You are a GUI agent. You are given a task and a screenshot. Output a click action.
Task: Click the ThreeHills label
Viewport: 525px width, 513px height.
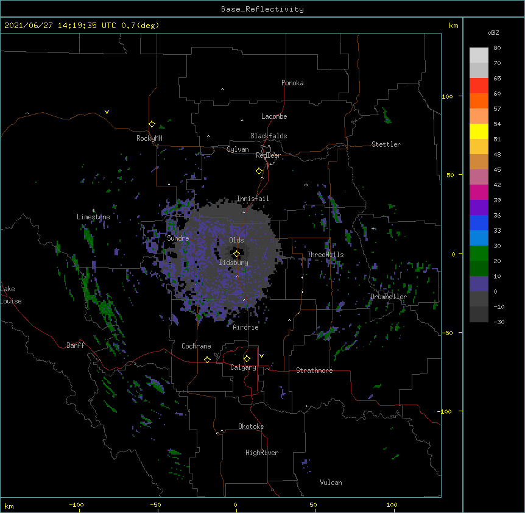coord(325,255)
